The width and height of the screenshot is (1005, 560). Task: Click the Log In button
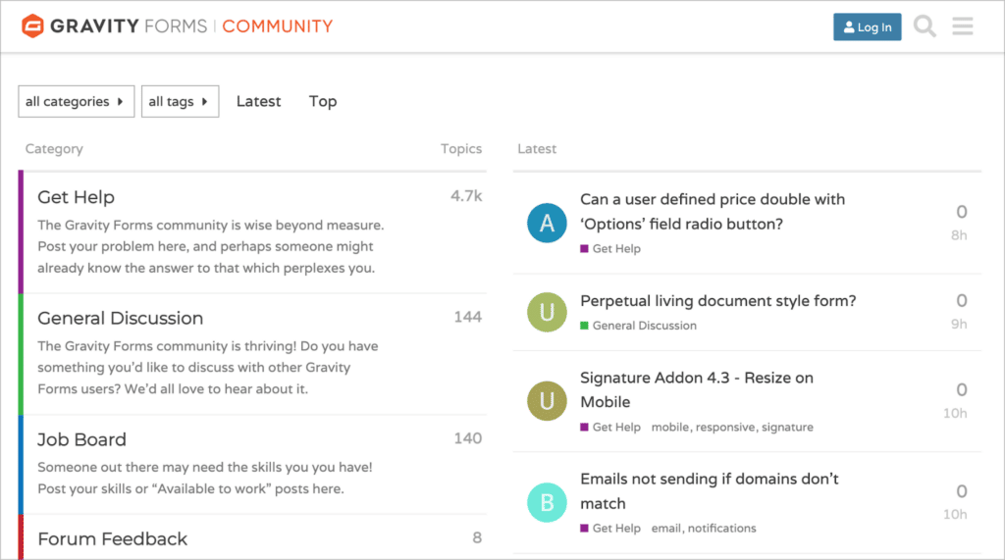click(x=868, y=26)
